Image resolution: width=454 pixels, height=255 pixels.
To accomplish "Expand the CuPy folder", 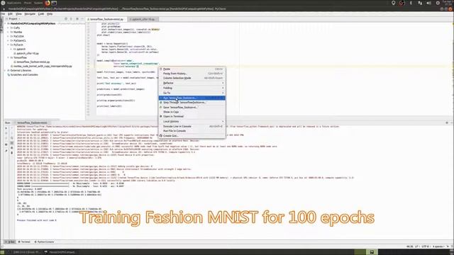I will tap(8, 28).
